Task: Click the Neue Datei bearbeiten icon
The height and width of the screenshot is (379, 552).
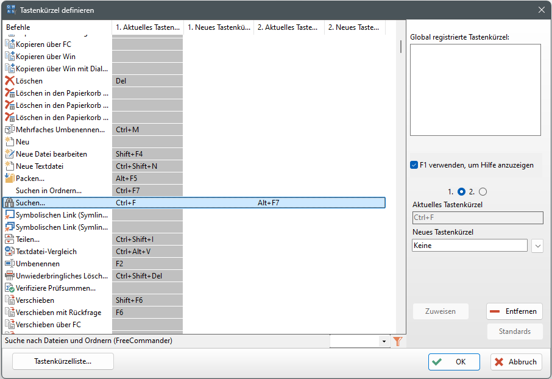Action: point(9,154)
